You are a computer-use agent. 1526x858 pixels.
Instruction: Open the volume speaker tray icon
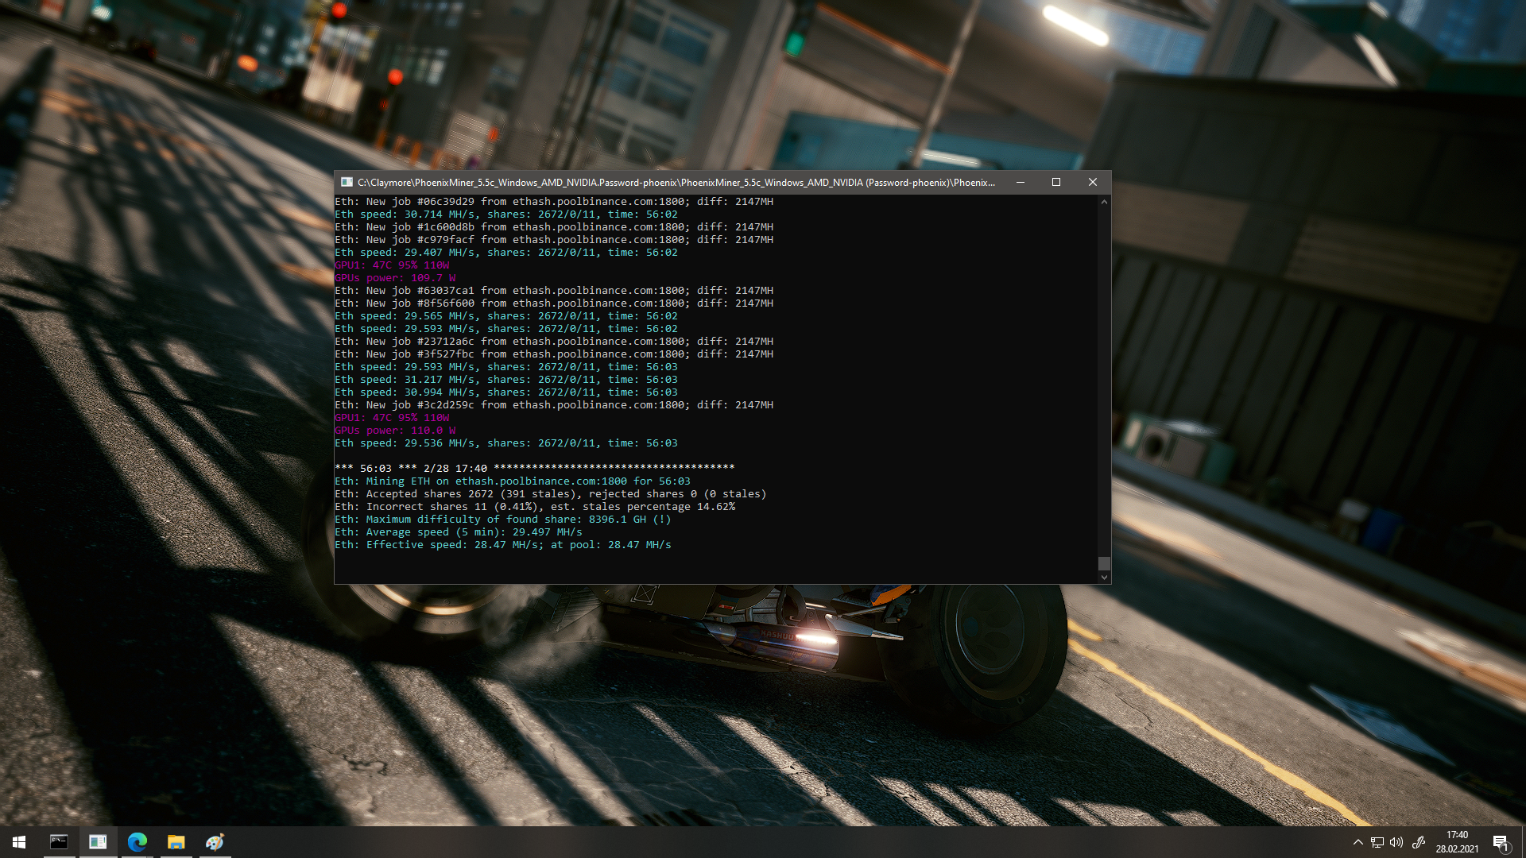[x=1396, y=842]
